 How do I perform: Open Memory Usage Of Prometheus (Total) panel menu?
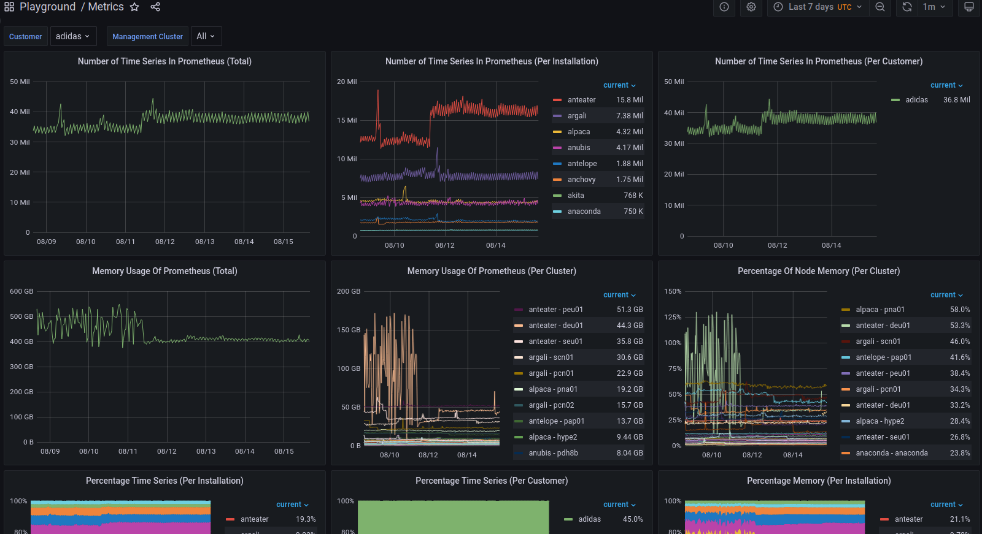click(x=164, y=271)
